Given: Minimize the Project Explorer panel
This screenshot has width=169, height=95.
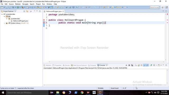Looking at the screenshot, I should tap(37, 11).
